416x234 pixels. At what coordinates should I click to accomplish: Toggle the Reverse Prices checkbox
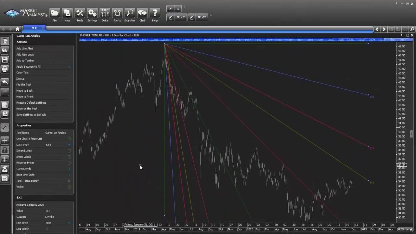tap(69, 163)
